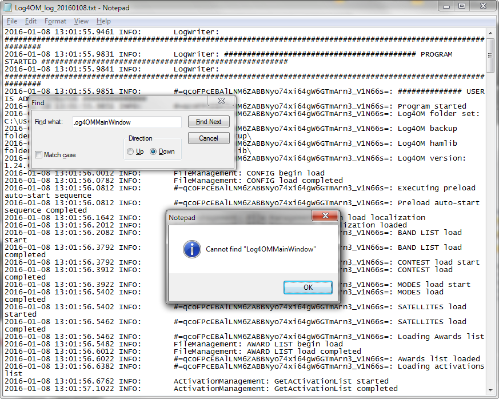Minimize the Notepad window

click(x=446, y=6)
